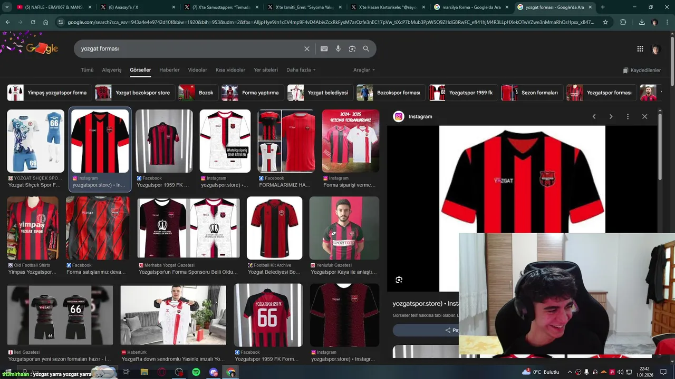
Task: Switch to marsilya forma Google tab
Action: (x=471, y=7)
